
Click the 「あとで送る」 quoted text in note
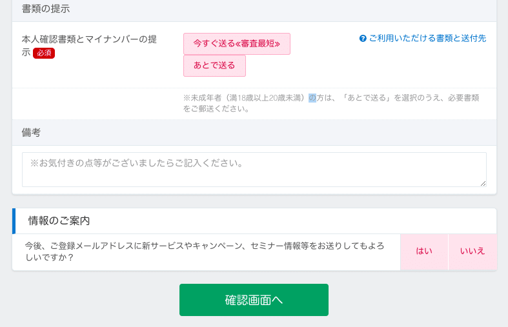(367, 98)
